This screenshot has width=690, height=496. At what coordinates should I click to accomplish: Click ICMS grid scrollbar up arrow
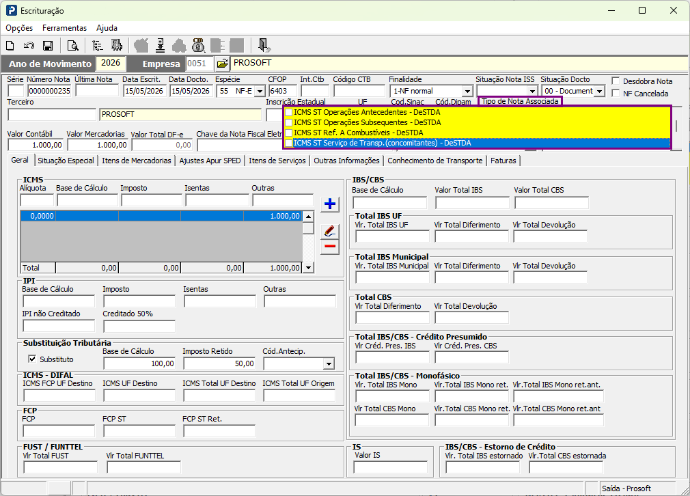309,216
